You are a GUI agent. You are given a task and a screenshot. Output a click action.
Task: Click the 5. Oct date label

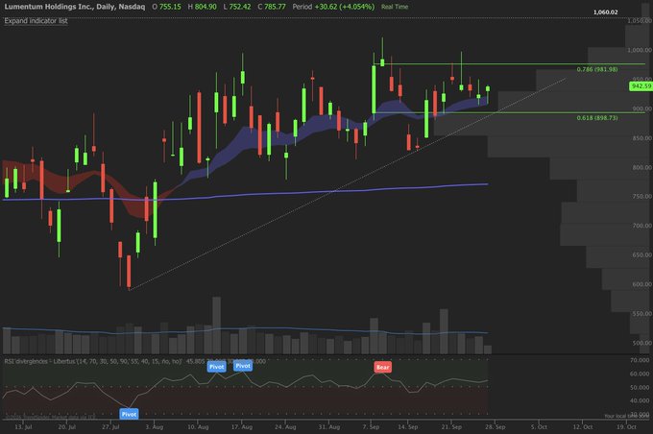pos(540,427)
